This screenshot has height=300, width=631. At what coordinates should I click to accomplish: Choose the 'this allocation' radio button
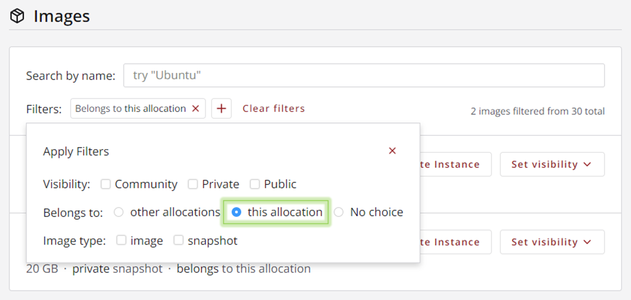(x=236, y=212)
